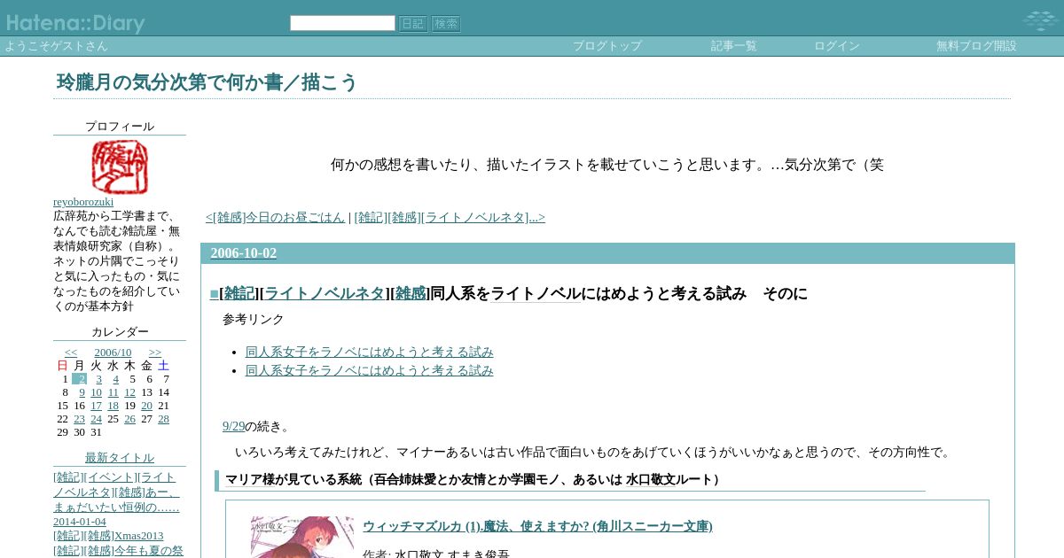
Task: Open the 2014-01-04 date link
Action: [x=80, y=522]
